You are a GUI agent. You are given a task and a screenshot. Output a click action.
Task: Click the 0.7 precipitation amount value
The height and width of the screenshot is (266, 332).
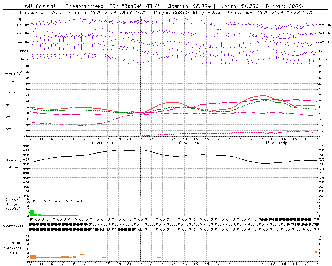[58, 201]
